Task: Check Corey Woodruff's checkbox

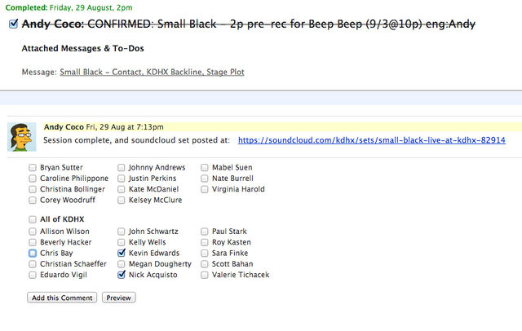Action: coord(32,200)
